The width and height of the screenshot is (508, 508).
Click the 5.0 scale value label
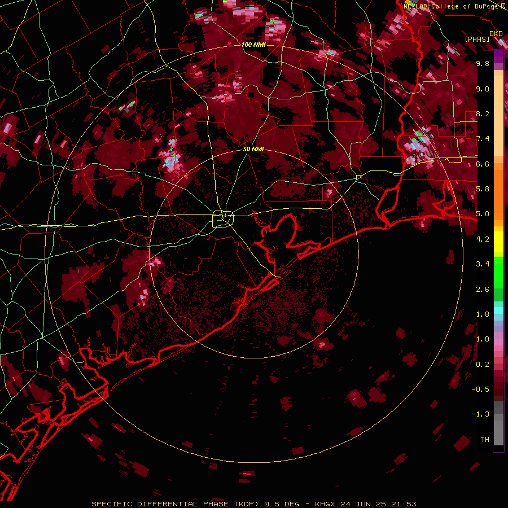tap(483, 214)
